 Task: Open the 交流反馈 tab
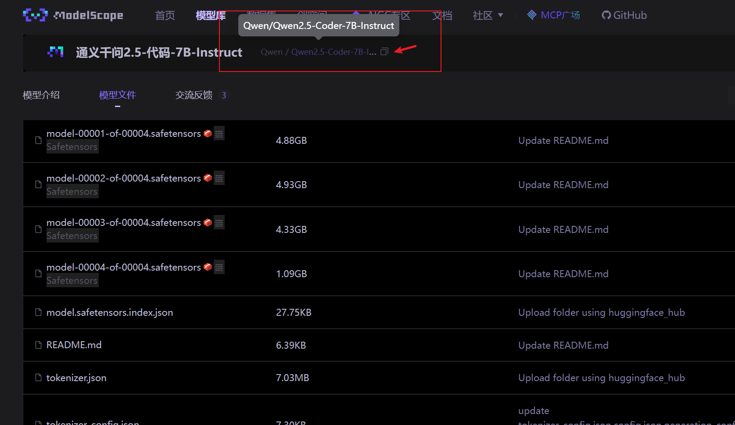194,95
